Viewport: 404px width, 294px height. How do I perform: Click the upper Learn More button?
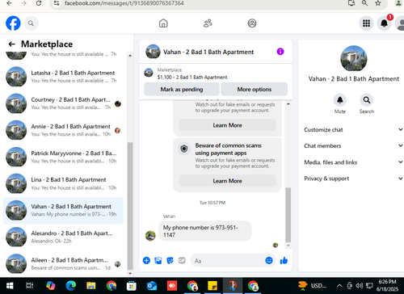pyautogui.click(x=227, y=125)
